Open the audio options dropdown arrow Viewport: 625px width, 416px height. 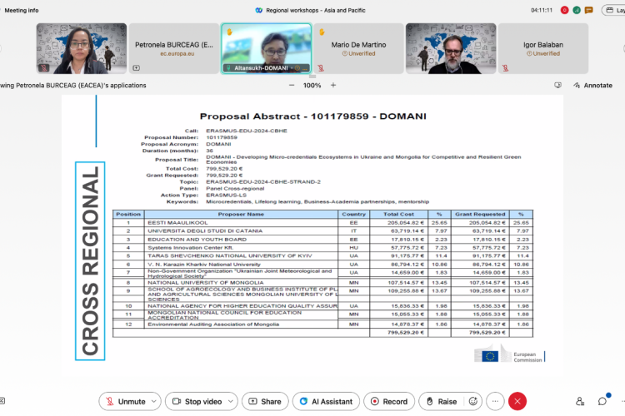pyautogui.click(x=152, y=401)
